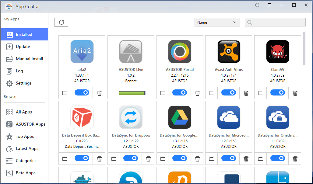Disable the Data Deposit Box toggle

click(x=82, y=158)
